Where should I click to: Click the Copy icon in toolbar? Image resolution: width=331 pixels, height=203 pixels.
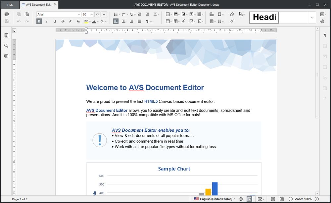coord(19,14)
